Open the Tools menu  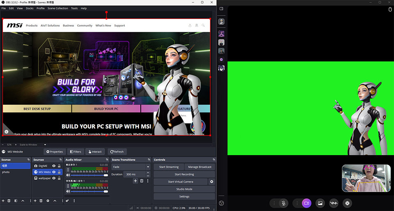pos(74,8)
